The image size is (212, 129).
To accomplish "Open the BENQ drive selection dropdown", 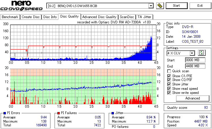I will [x=151, y=6].
